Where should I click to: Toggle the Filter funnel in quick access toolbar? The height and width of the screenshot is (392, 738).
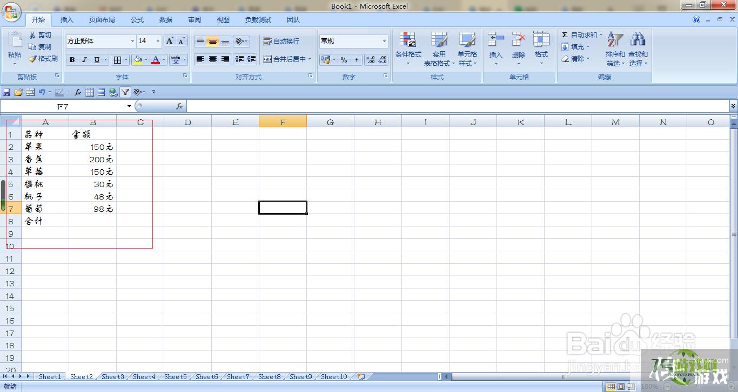click(125, 92)
